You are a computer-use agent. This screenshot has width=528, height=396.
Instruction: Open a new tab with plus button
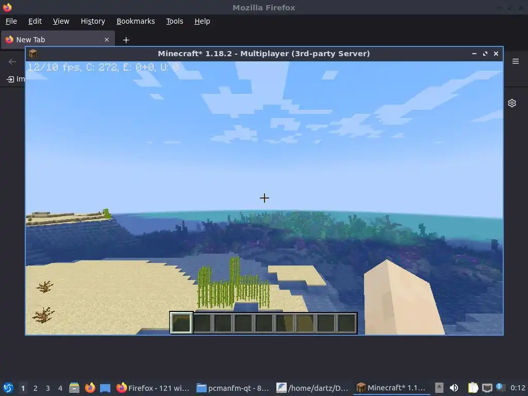126,40
